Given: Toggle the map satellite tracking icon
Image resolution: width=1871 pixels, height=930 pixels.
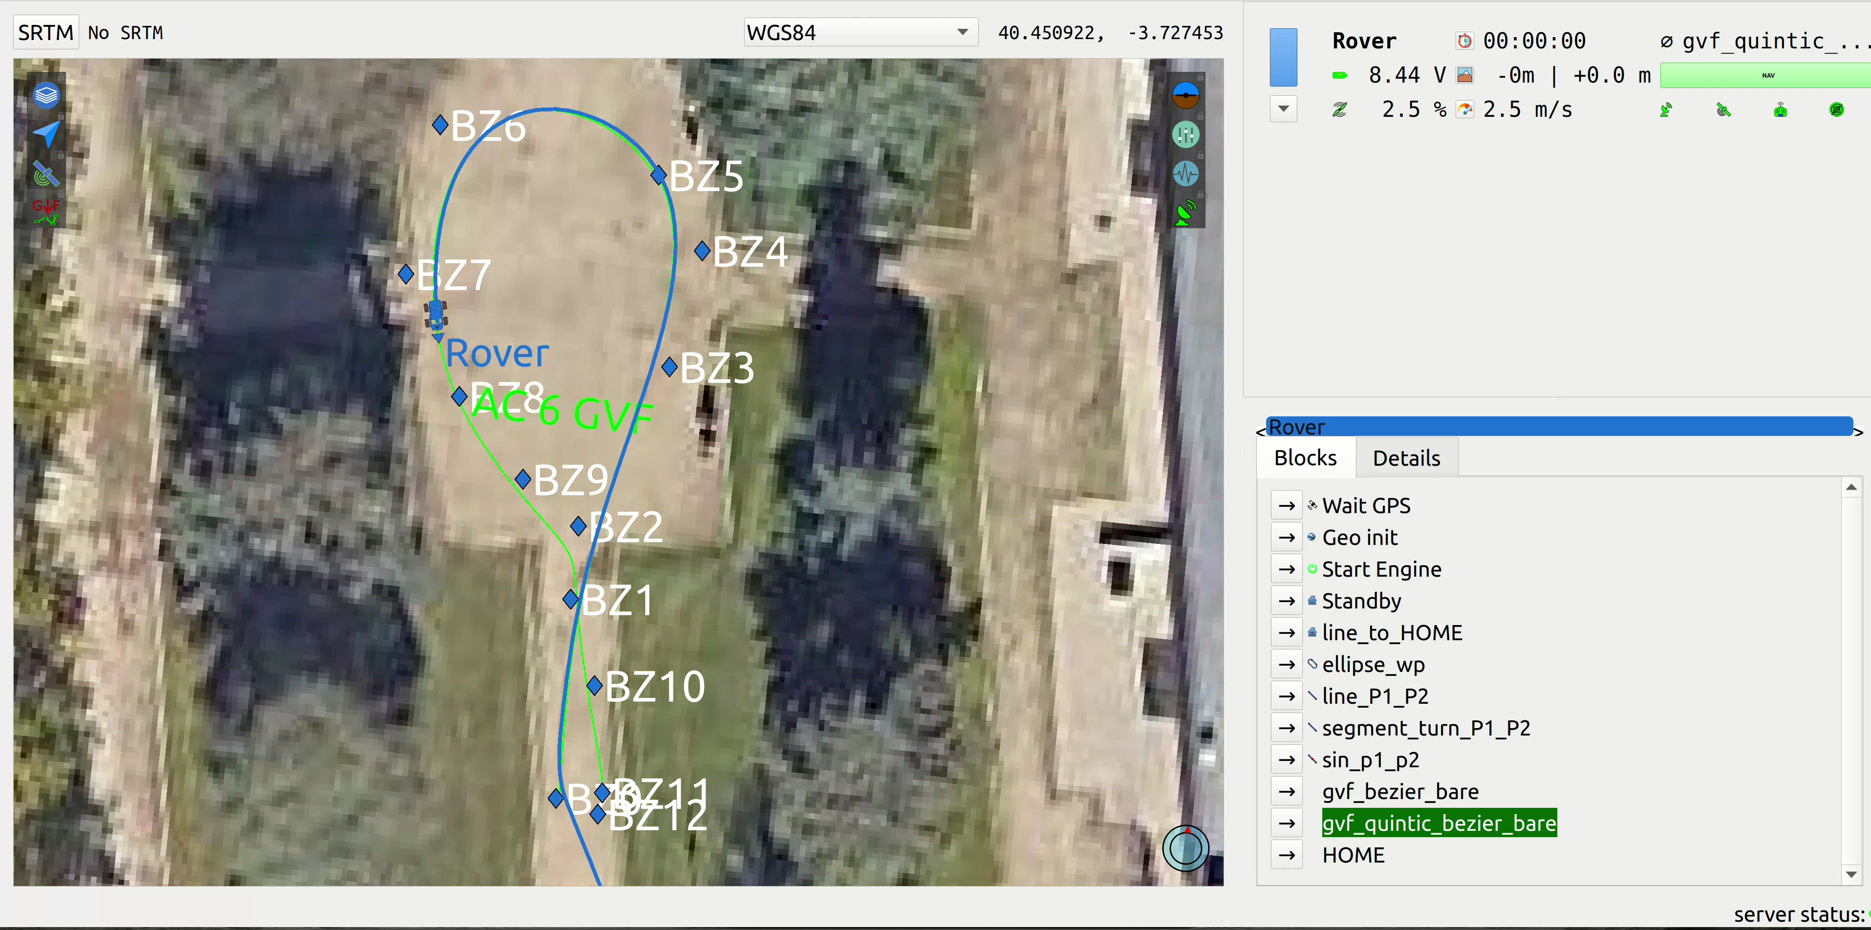Looking at the screenshot, I should pyautogui.click(x=46, y=173).
